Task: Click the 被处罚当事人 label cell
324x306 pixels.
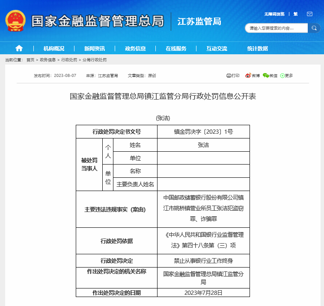Action: pos(89,165)
